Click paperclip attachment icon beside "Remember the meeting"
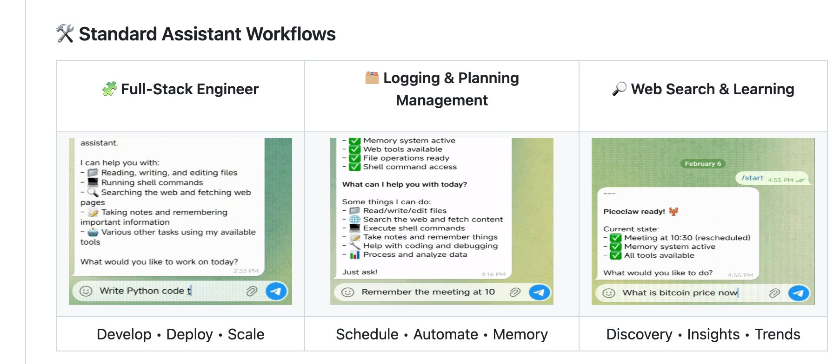This screenshot has height=364, width=840. 514,292
